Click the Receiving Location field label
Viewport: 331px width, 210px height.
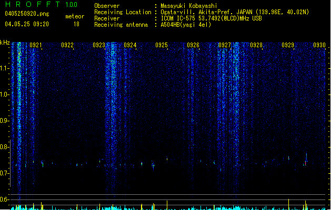tap(123, 12)
